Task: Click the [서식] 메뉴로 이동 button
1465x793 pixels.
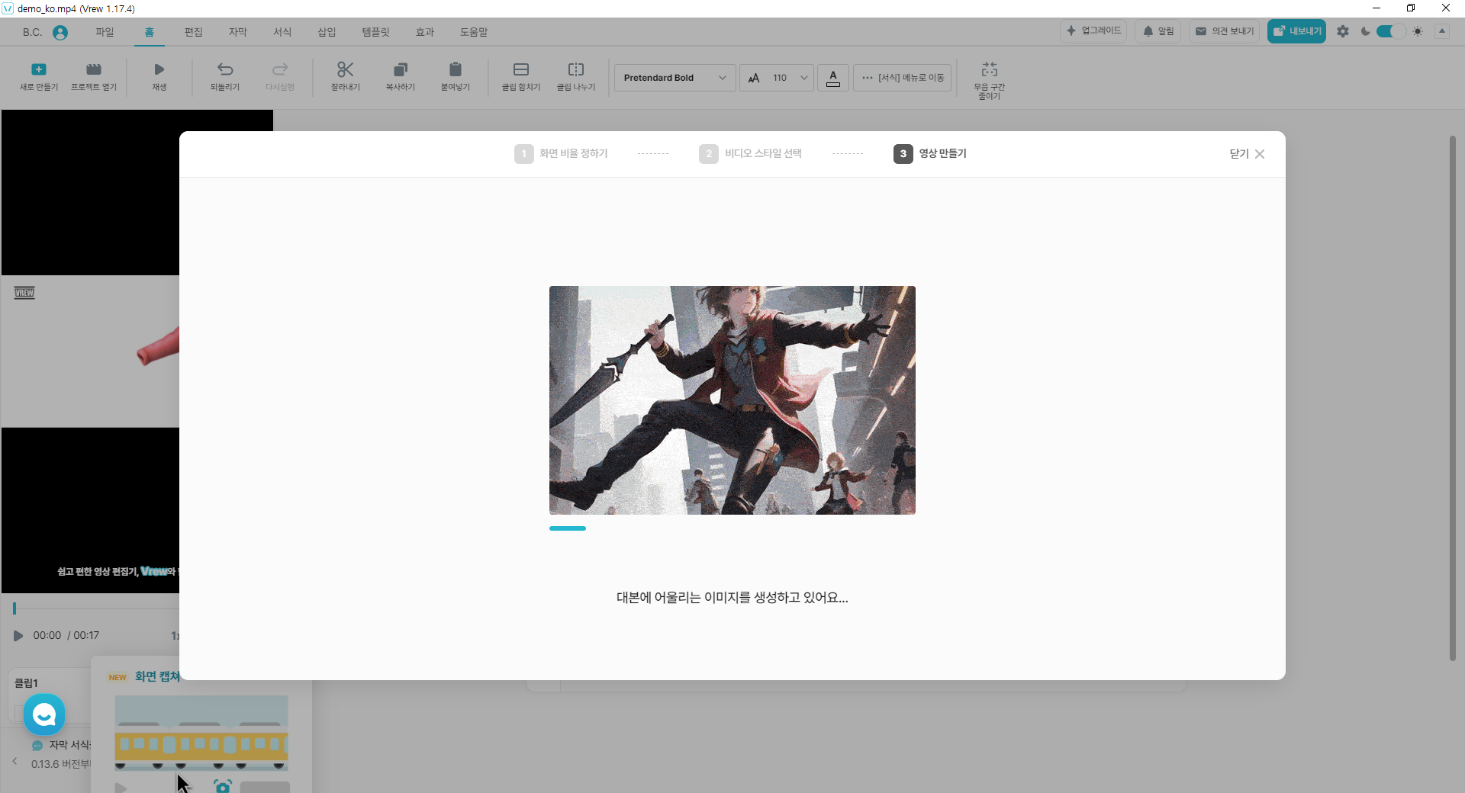Action: click(902, 78)
